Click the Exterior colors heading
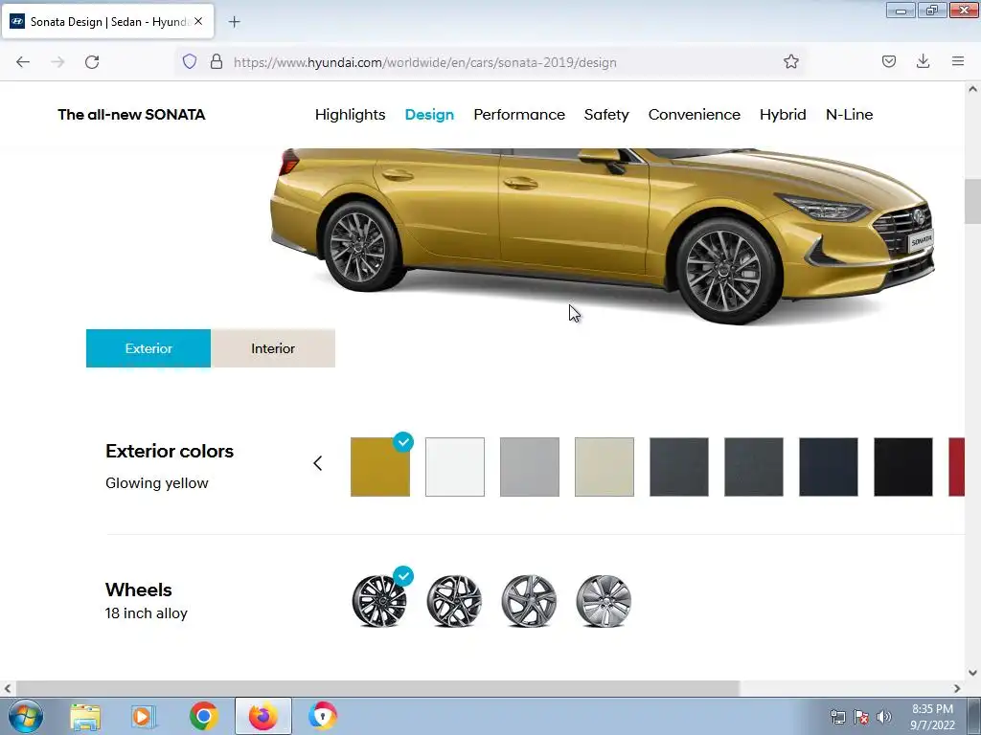 pyautogui.click(x=170, y=452)
